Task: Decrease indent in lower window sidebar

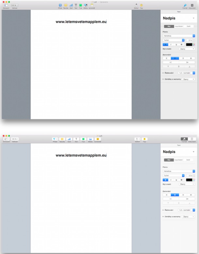Action: (171, 199)
